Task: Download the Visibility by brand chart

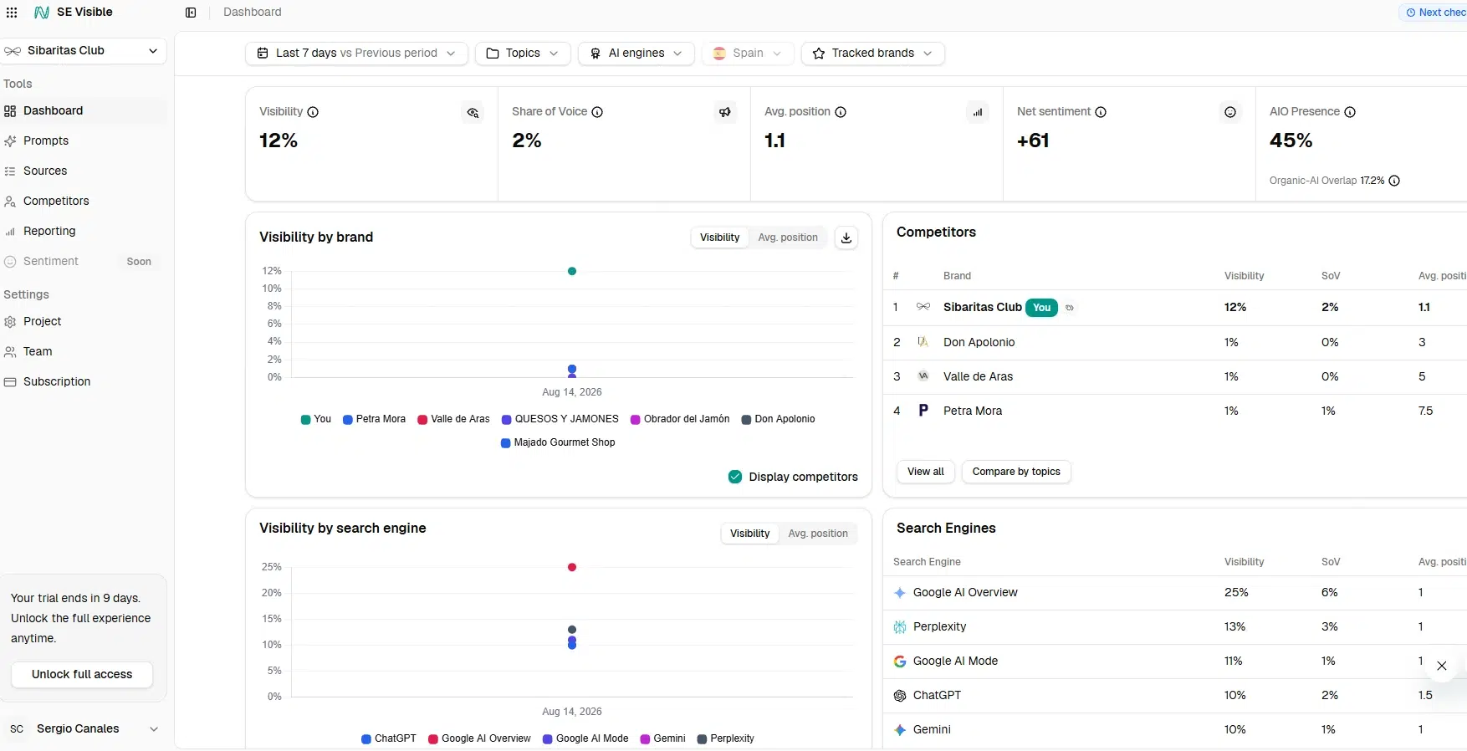Action: point(846,238)
